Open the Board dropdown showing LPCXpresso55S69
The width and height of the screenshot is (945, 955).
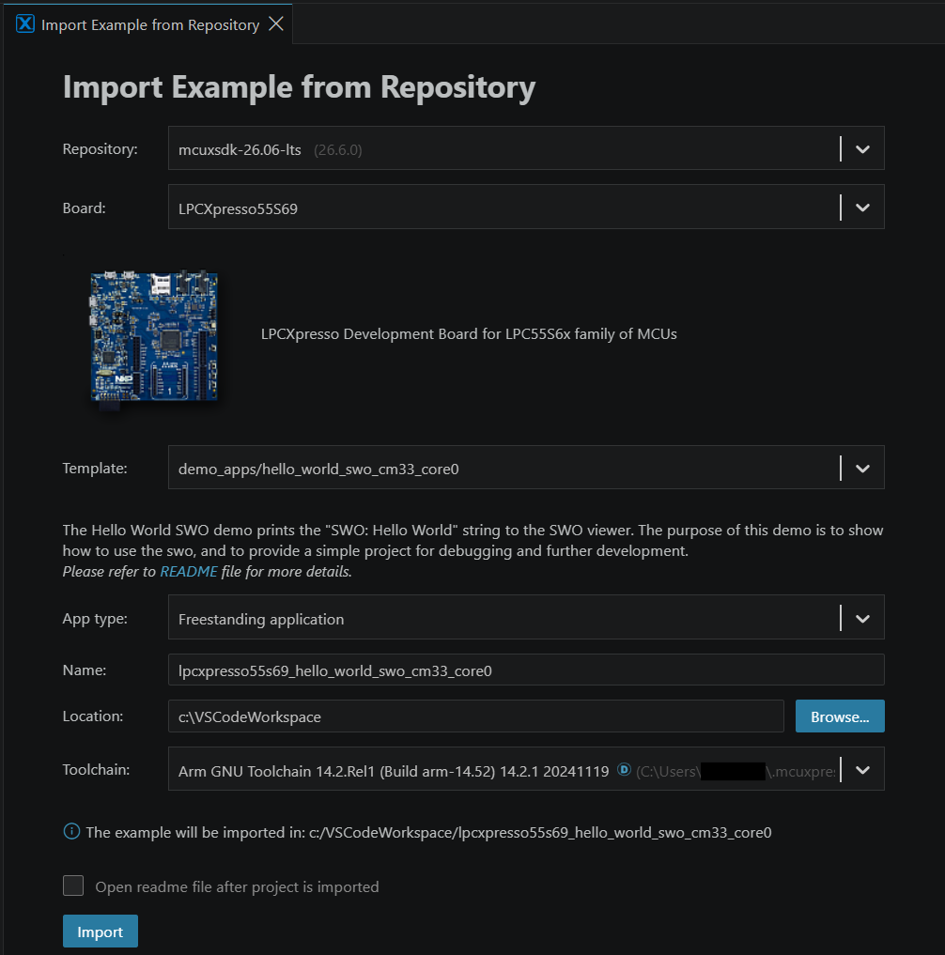[x=526, y=208]
